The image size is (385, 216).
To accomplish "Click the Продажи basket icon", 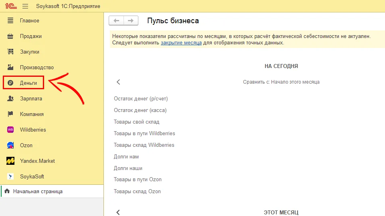I will point(11,36).
